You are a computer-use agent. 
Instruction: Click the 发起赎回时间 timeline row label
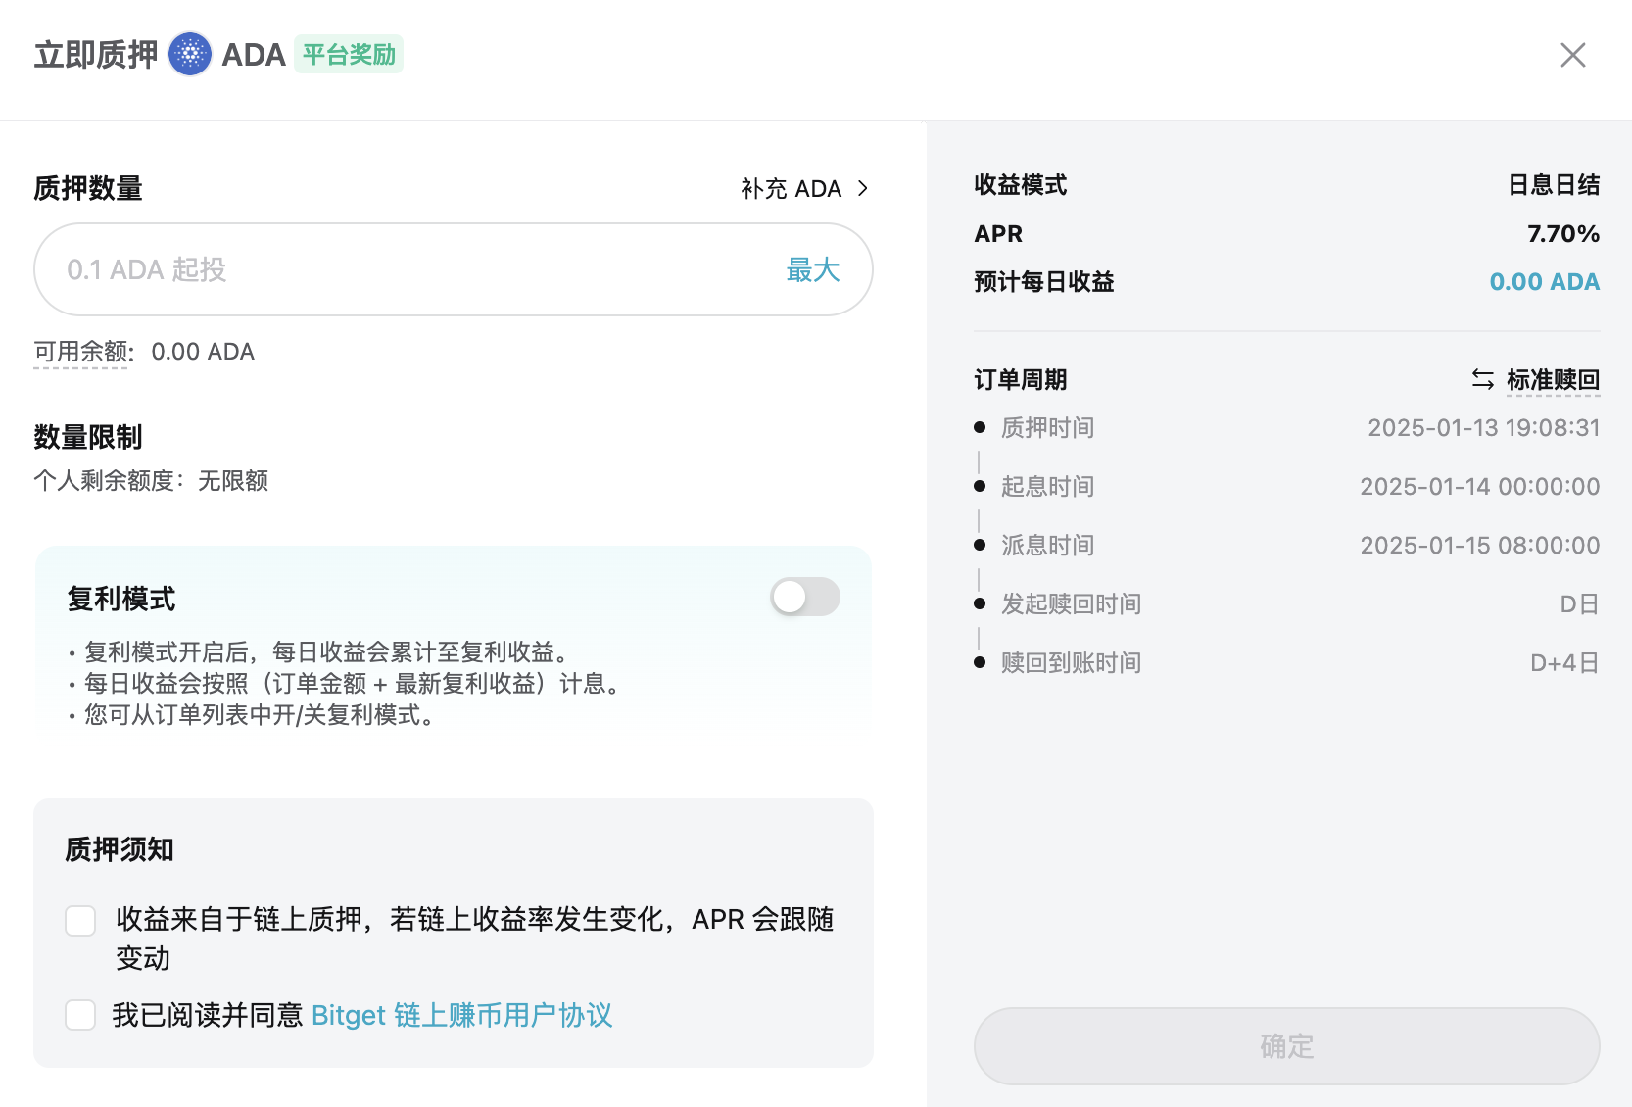coord(1072,604)
